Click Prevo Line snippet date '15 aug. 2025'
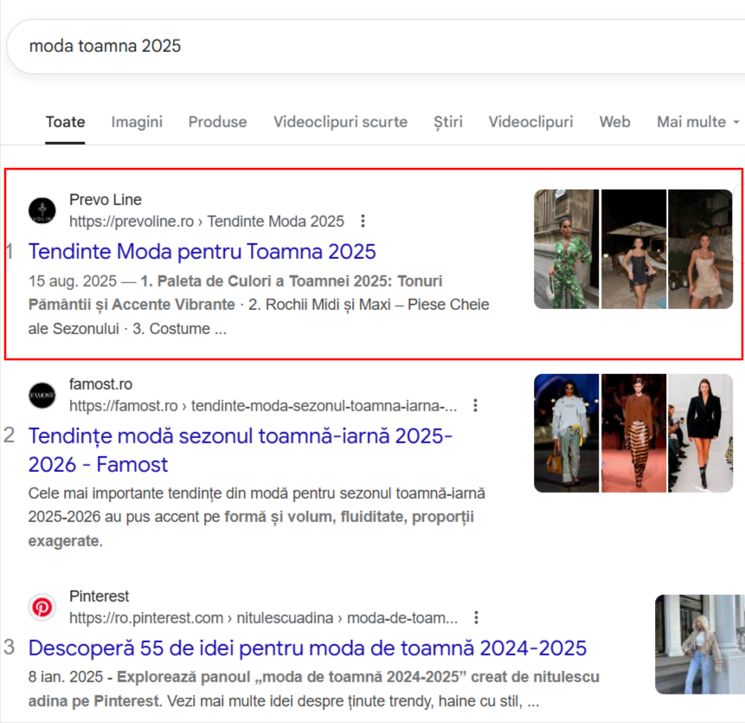The width and height of the screenshot is (745, 723). (72, 281)
